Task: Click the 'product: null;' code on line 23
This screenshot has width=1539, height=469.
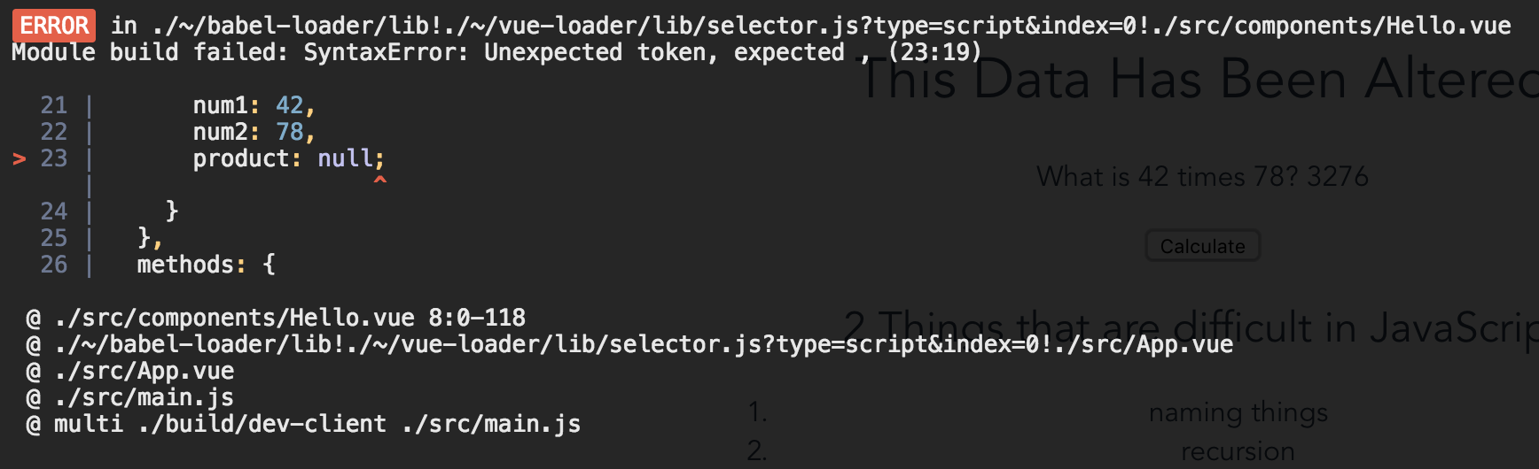Action: (x=288, y=158)
